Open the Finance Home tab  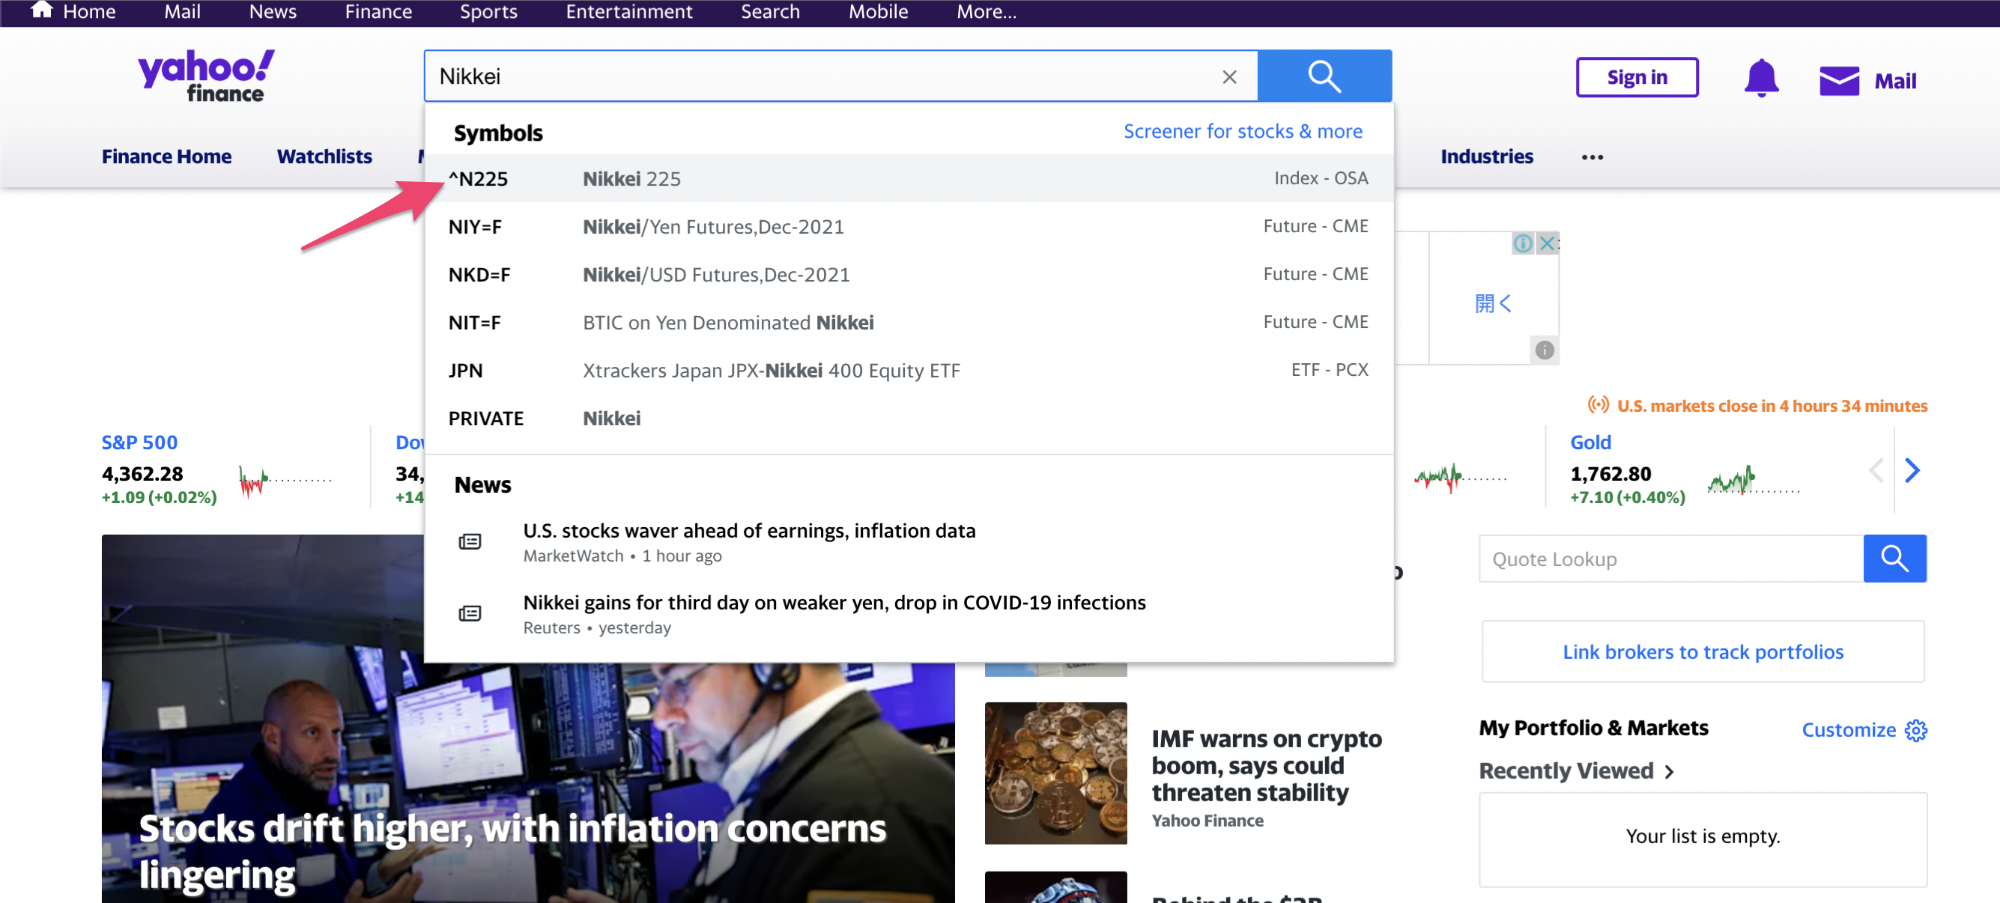[x=166, y=156]
